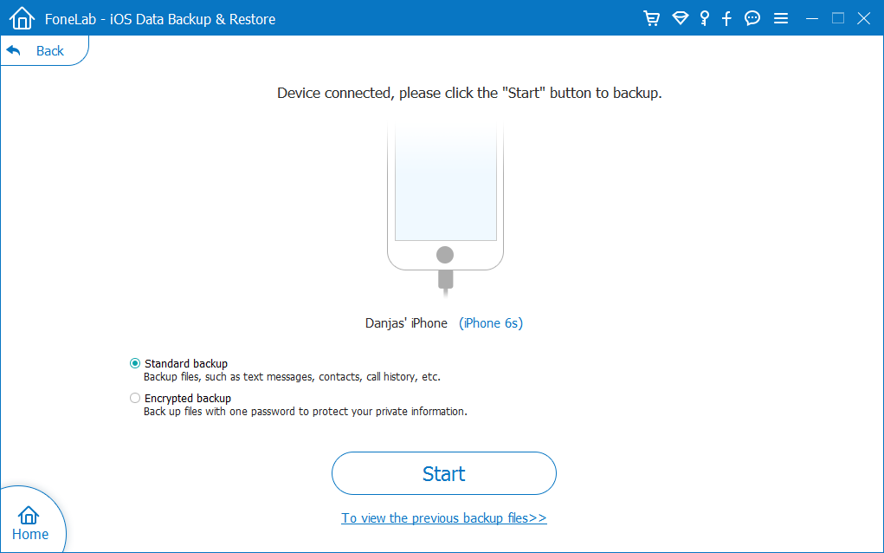The width and height of the screenshot is (884, 553).
Task: Click the back arrow icon
Action: tap(14, 51)
